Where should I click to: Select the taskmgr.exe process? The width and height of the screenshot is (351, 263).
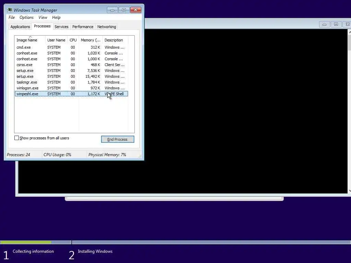(71, 82)
